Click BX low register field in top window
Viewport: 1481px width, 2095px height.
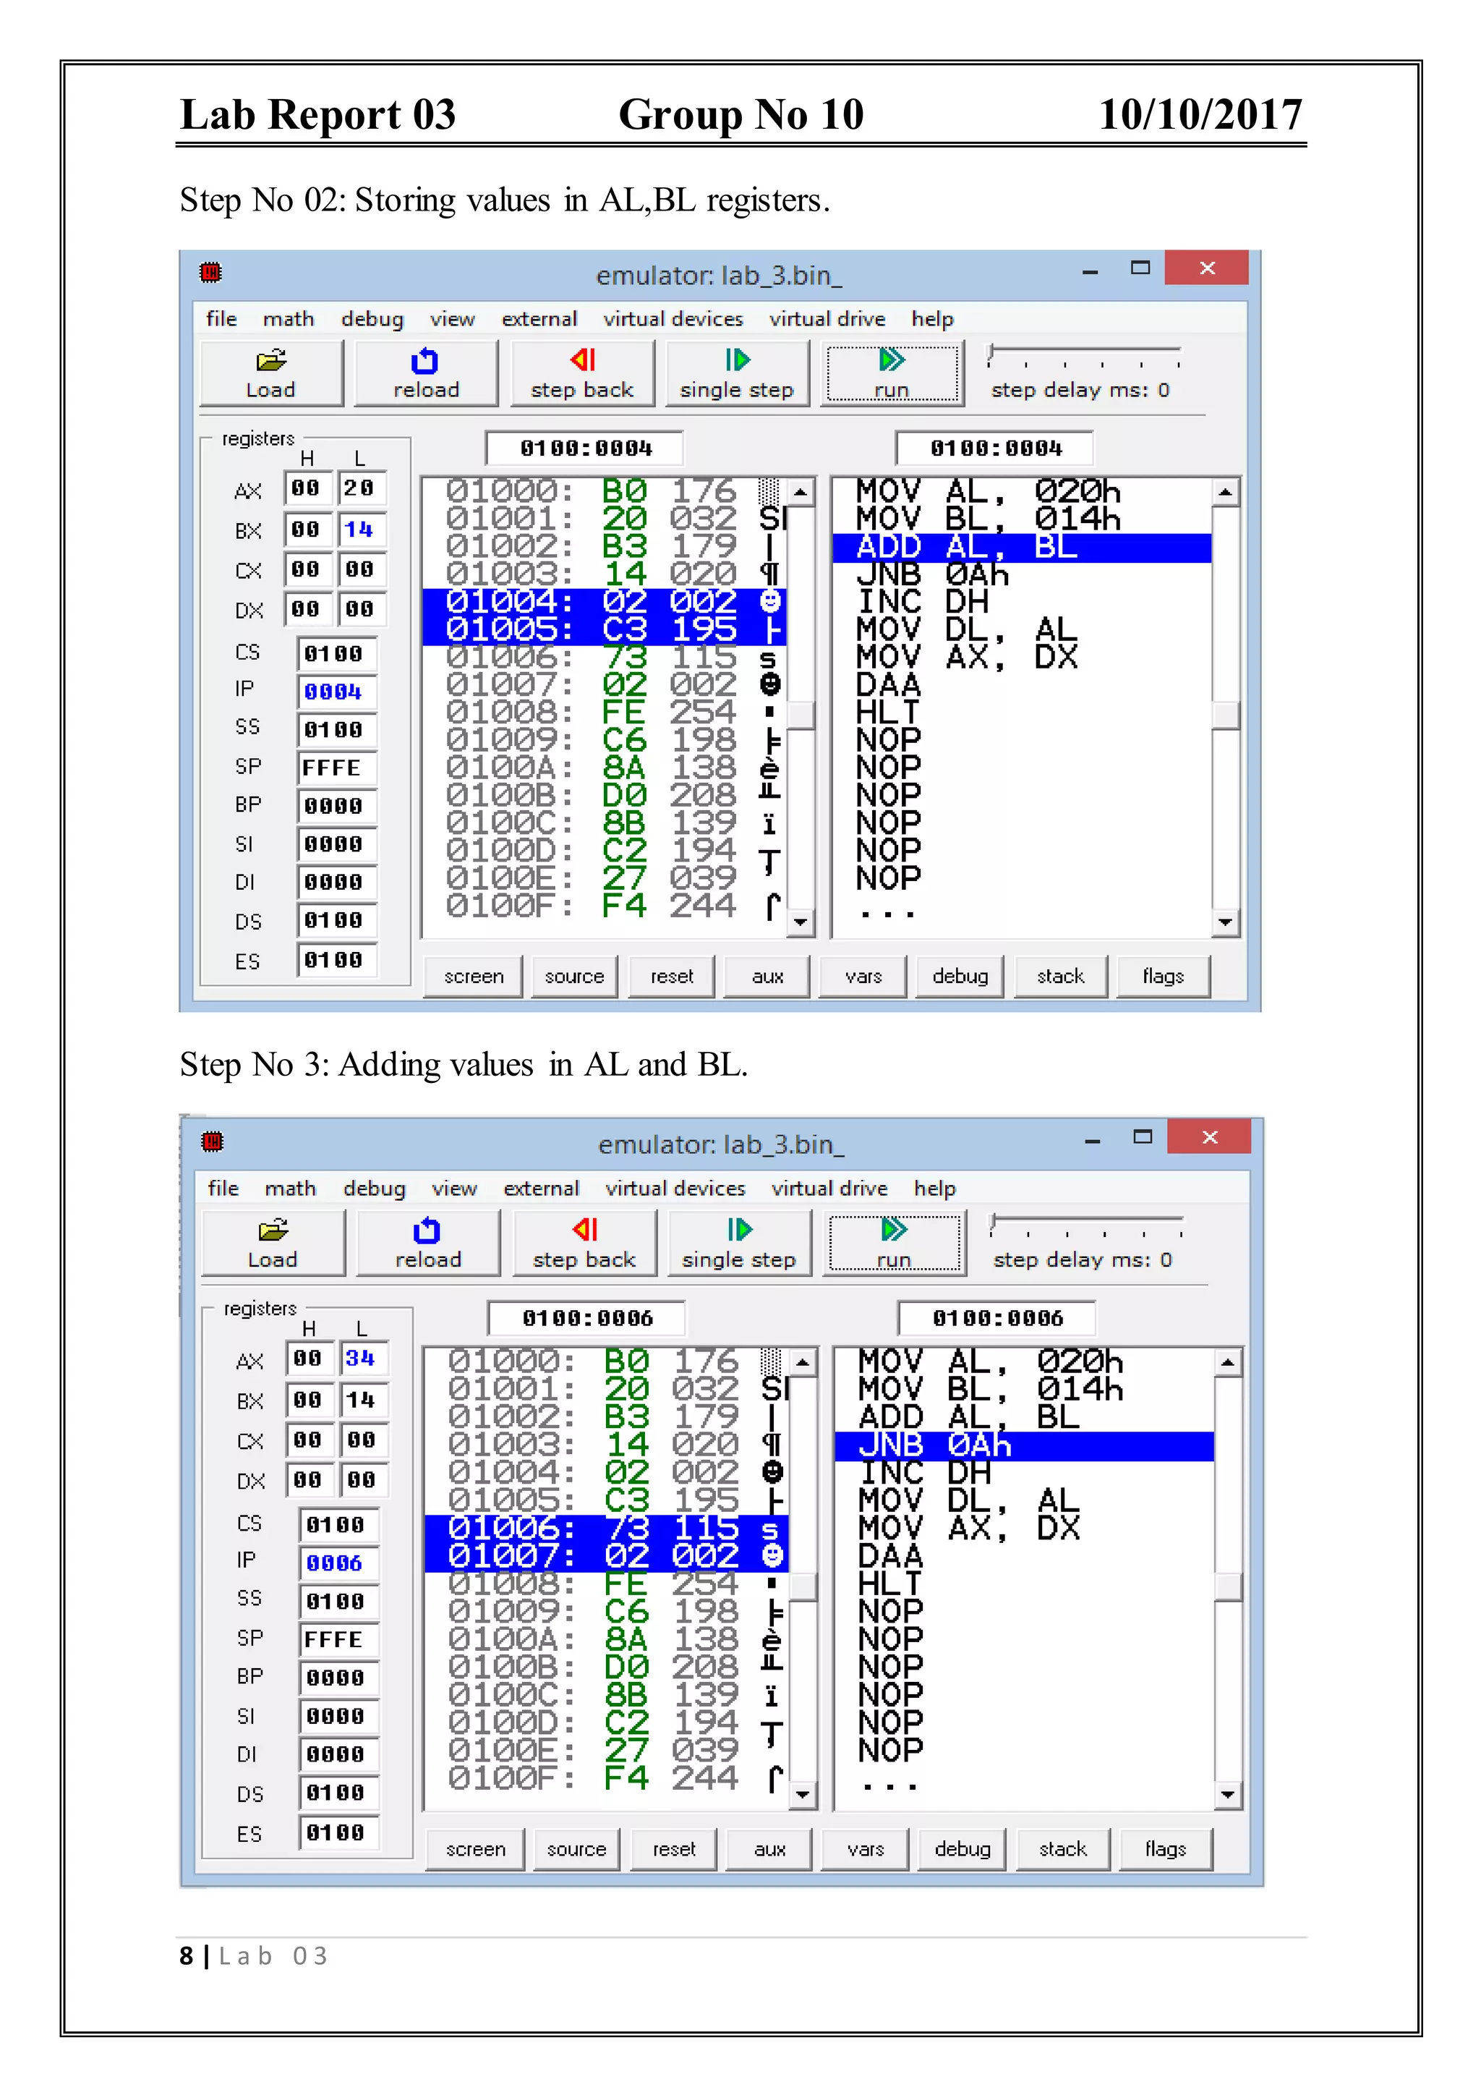(362, 530)
